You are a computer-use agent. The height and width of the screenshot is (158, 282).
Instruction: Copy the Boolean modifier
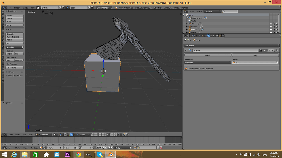(255, 55)
